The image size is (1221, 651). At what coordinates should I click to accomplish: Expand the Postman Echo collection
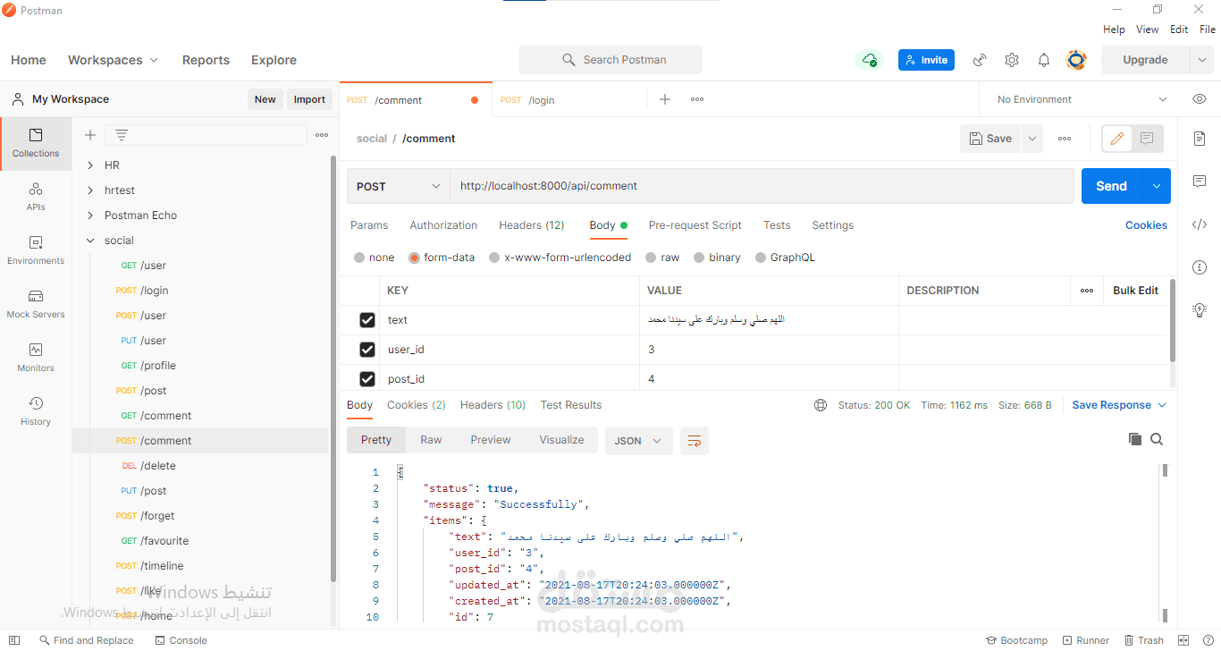(90, 216)
